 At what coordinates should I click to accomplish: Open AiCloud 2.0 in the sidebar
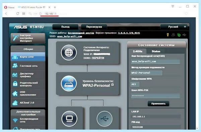(x=28, y=103)
